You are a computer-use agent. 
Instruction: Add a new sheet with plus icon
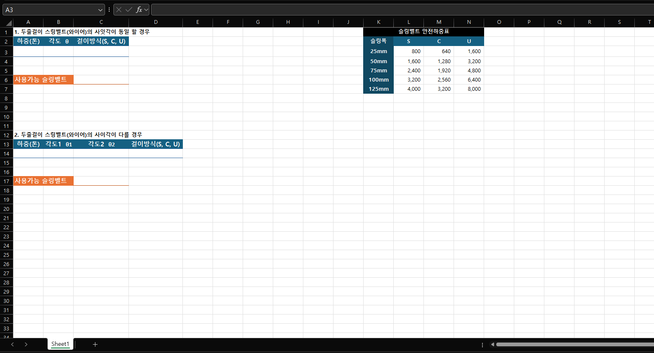click(x=95, y=344)
